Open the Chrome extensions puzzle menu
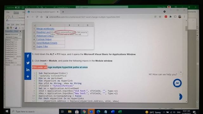This screenshot has height=114, width=203. 171,17
